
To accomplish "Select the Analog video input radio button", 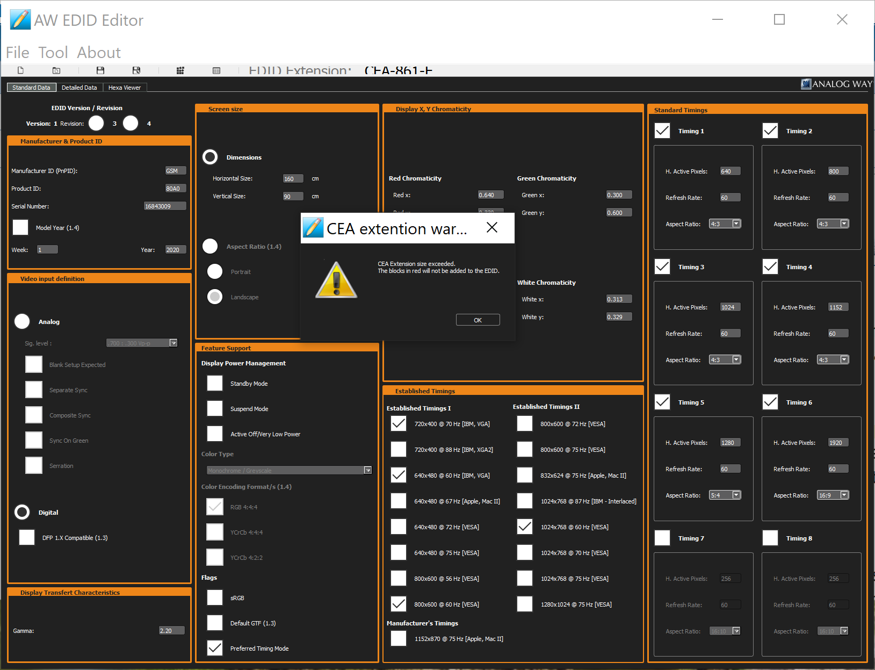I will click(22, 321).
